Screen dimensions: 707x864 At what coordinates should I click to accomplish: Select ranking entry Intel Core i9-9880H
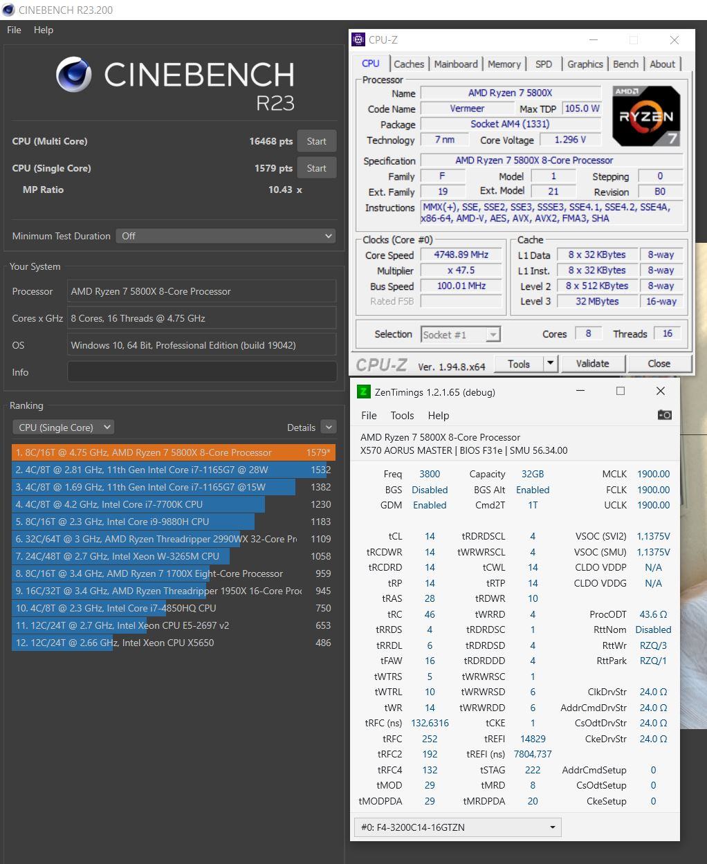click(174, 522)
